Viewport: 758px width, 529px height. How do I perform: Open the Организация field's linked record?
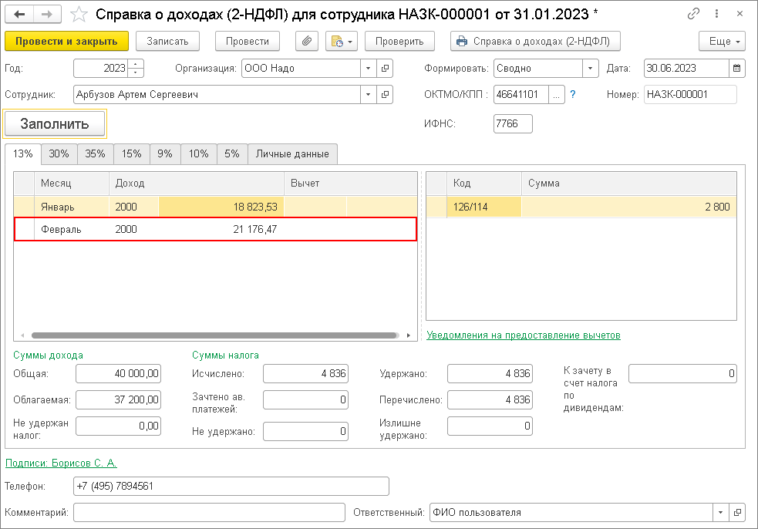[x=385, y=68]
